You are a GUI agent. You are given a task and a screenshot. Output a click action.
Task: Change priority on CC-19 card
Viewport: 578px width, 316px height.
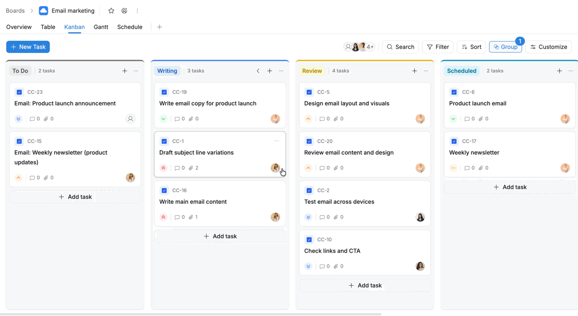click(164, 119)
